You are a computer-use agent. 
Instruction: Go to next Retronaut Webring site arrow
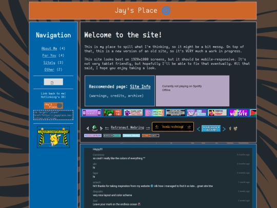148,127
